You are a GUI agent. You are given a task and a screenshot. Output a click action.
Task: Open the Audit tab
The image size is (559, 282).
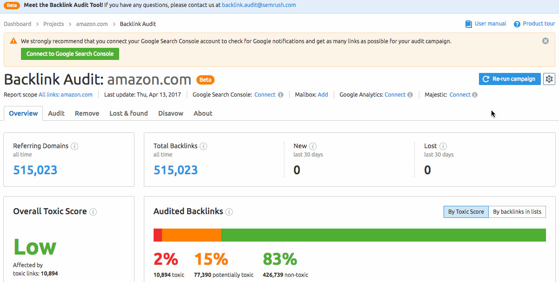pos(56,113)
